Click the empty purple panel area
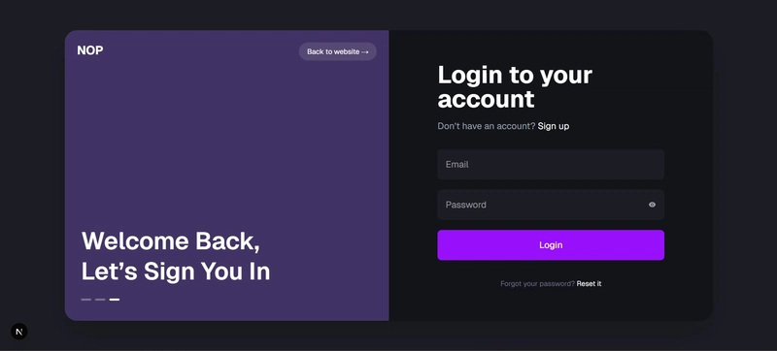 (x=226, y=144)
